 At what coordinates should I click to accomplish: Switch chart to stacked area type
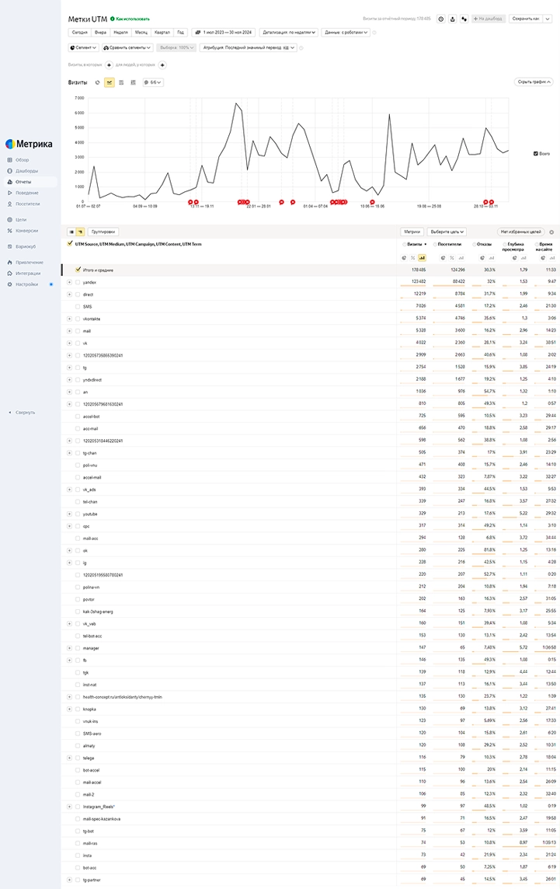(121, 82)
